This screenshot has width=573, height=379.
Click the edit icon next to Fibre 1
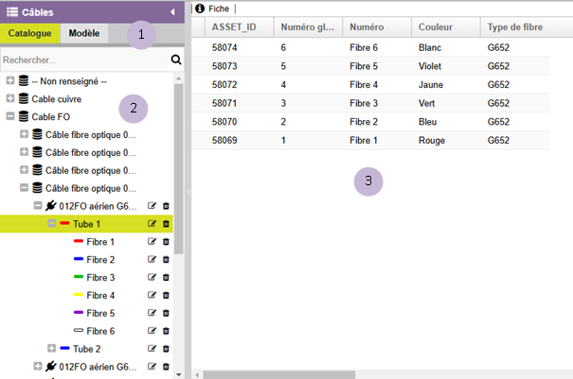(x=152, y=242)
